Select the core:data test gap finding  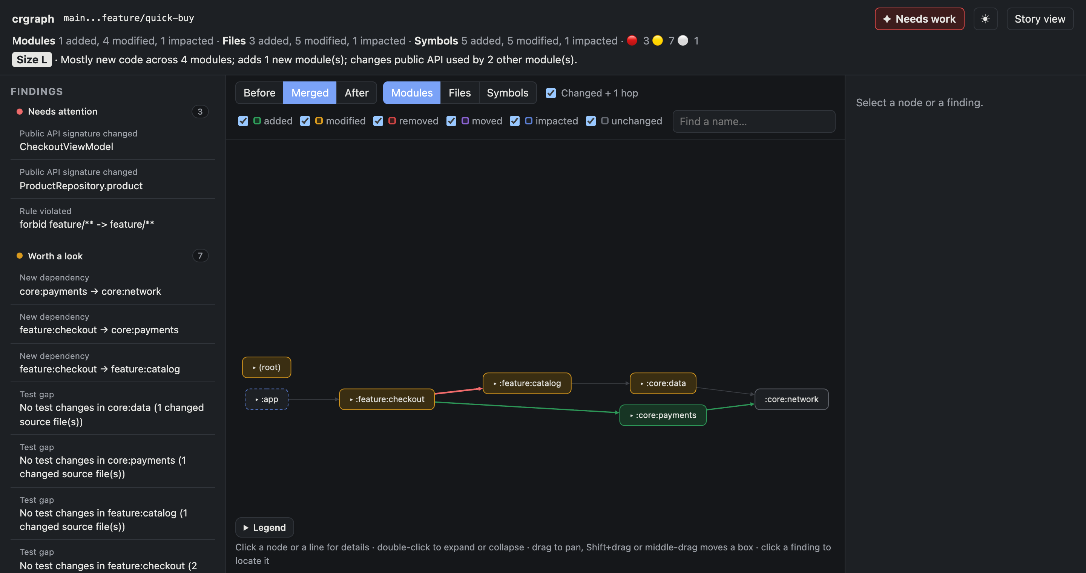pos(113,408)
